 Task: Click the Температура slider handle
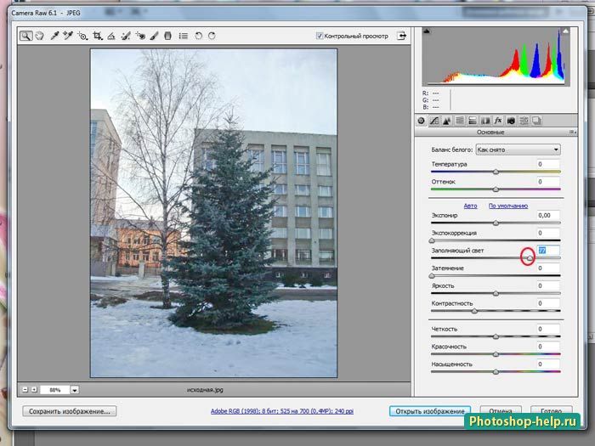(496, 172)
